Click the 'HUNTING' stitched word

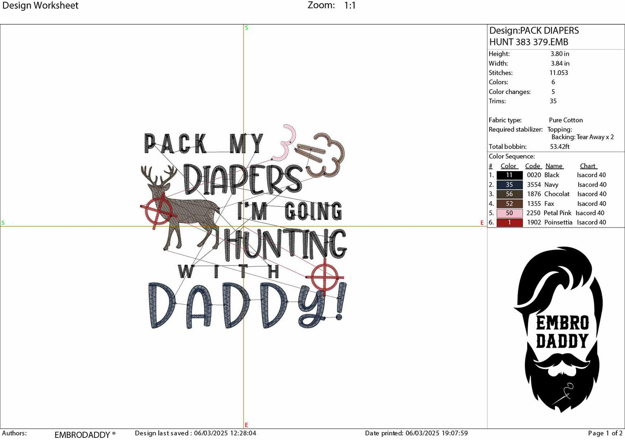point(285,245)
